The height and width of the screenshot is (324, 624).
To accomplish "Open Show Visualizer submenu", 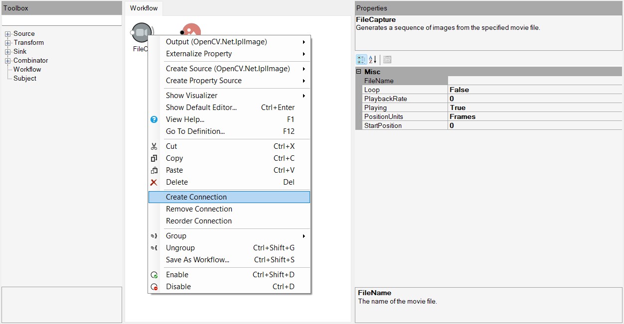I will [x=229, y=96].
